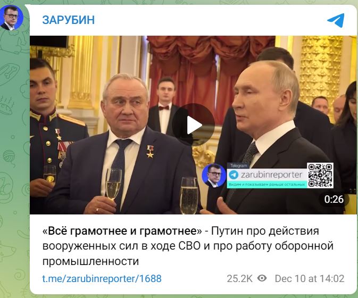Image resolution: width=358 pixels, height=298 pixels.
Task: Open the Telegram paper plane logo
Action: (x=336, y=20)
